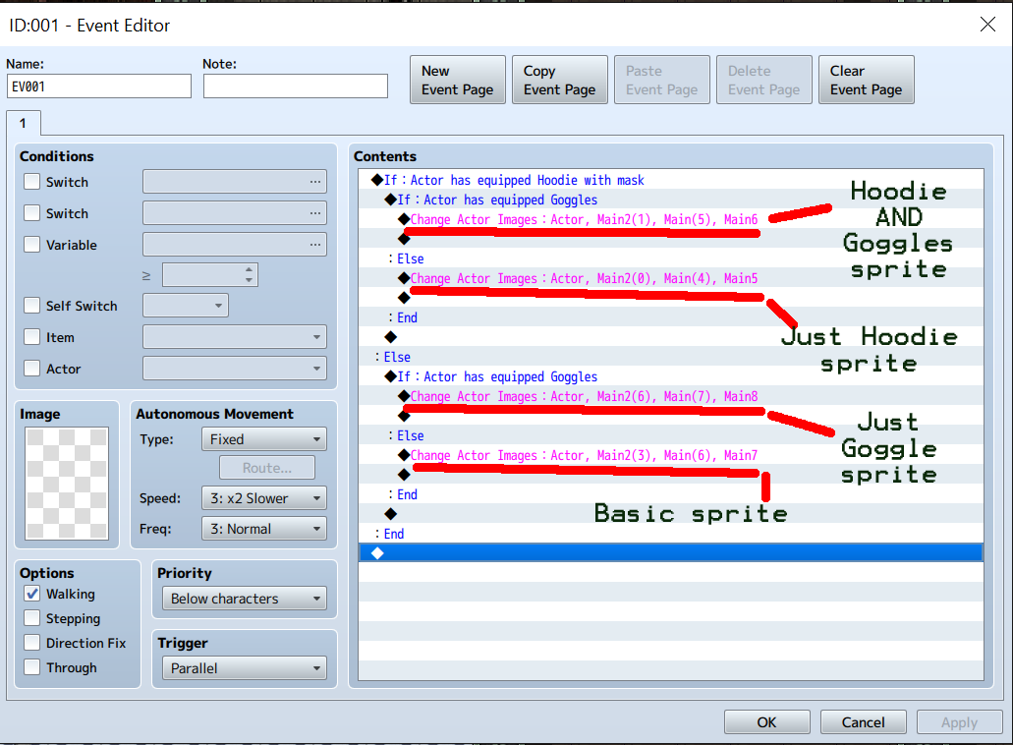Enable the Variable condition checkbox

31,245
